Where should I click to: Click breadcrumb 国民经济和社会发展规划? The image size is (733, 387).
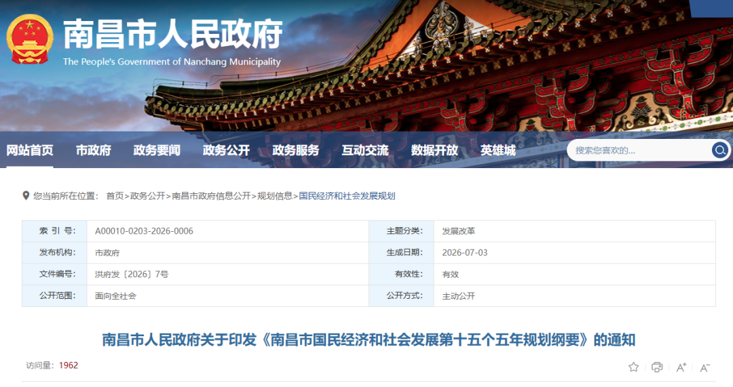(x=347, y=196)
